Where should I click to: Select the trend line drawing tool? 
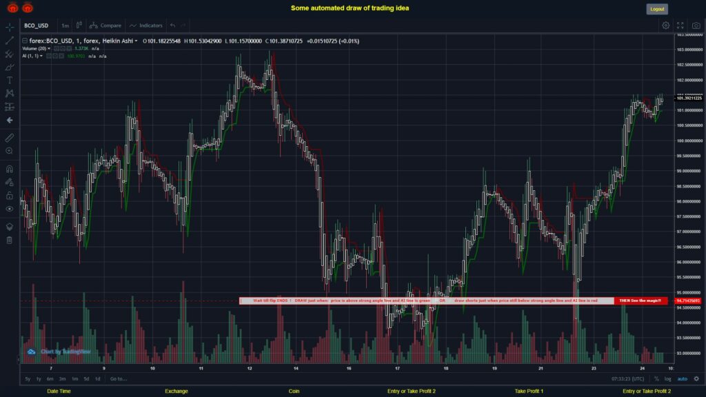pyautogui.click(x=10, y=41)
